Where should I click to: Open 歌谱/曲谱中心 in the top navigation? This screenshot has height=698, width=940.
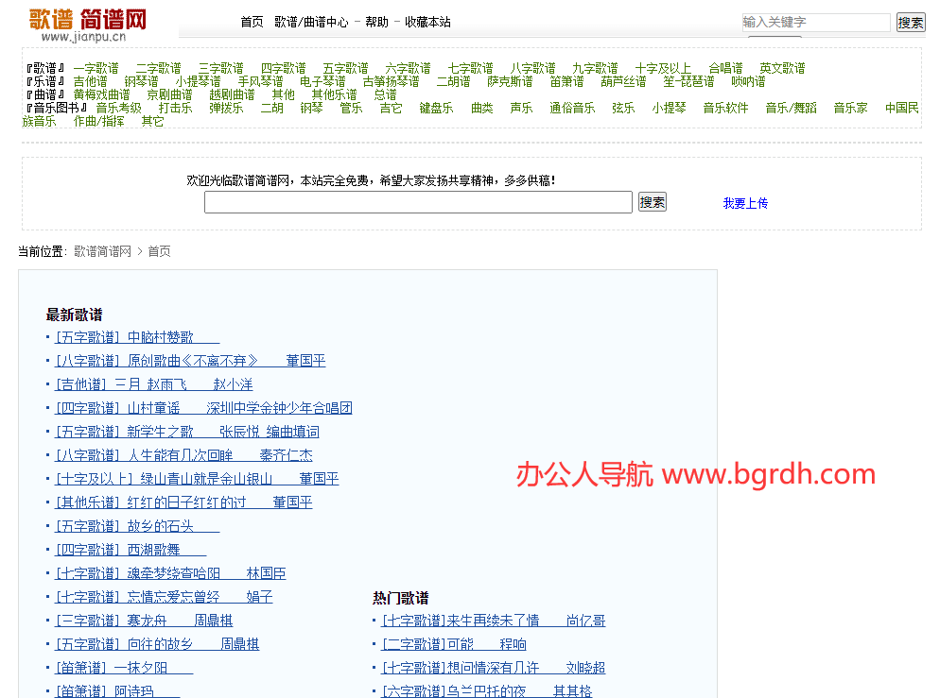[311, 22]
